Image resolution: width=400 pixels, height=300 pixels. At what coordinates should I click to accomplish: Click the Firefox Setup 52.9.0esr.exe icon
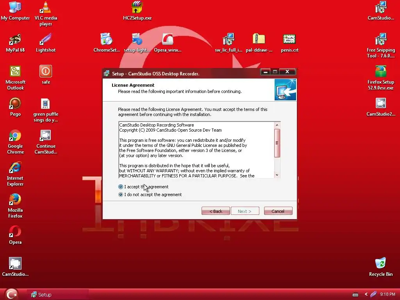[x=380, y=78]
